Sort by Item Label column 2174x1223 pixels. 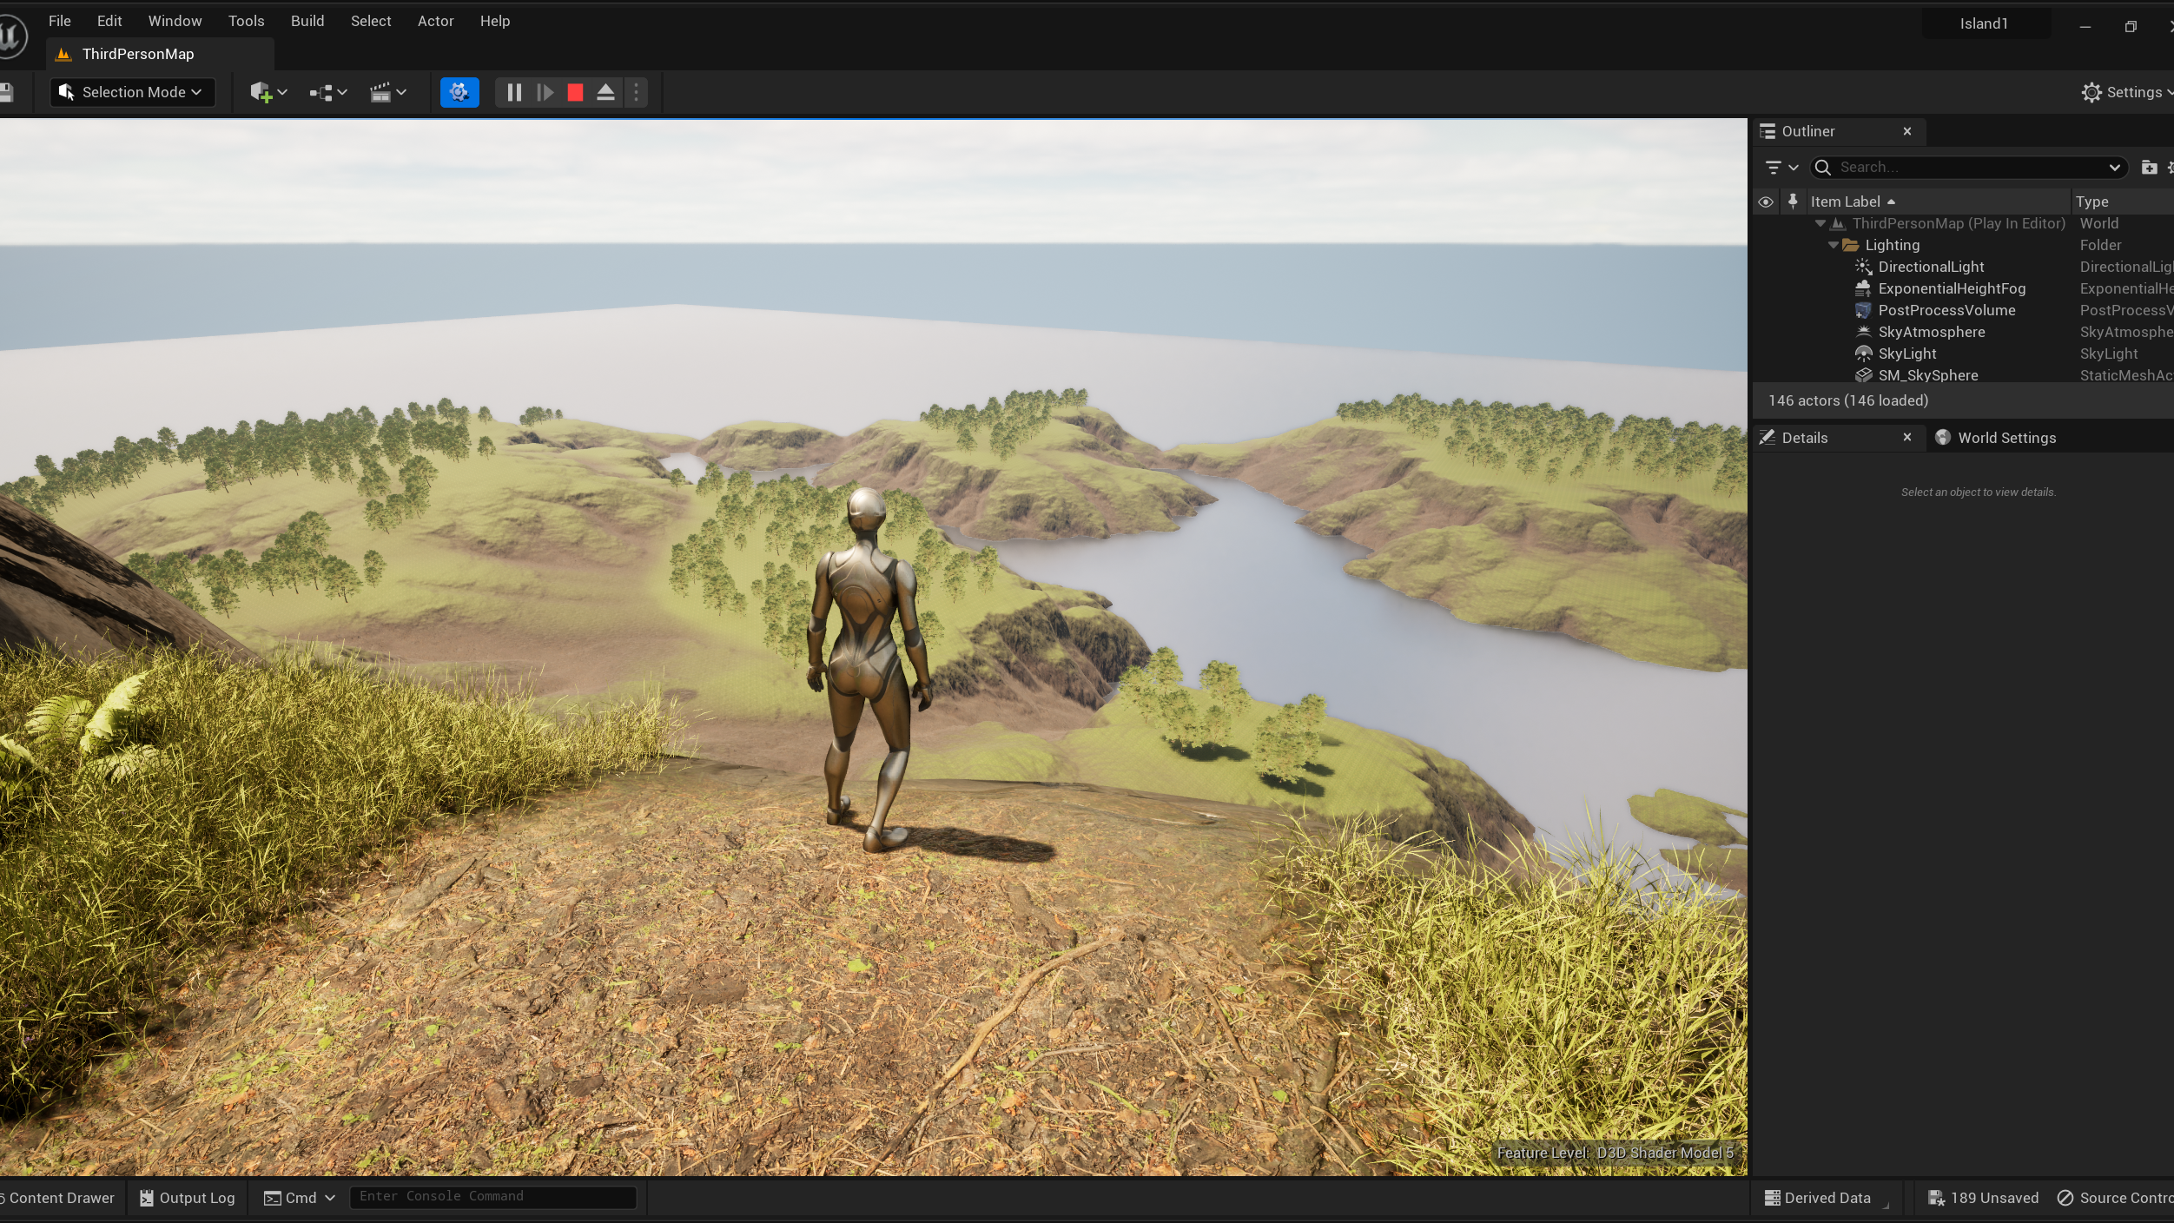coord(1939,202)
